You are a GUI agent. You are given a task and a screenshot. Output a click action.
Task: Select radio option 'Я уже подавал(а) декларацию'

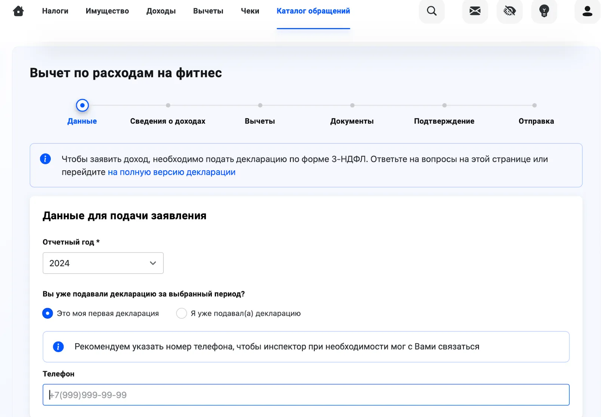tap(181, 313)
